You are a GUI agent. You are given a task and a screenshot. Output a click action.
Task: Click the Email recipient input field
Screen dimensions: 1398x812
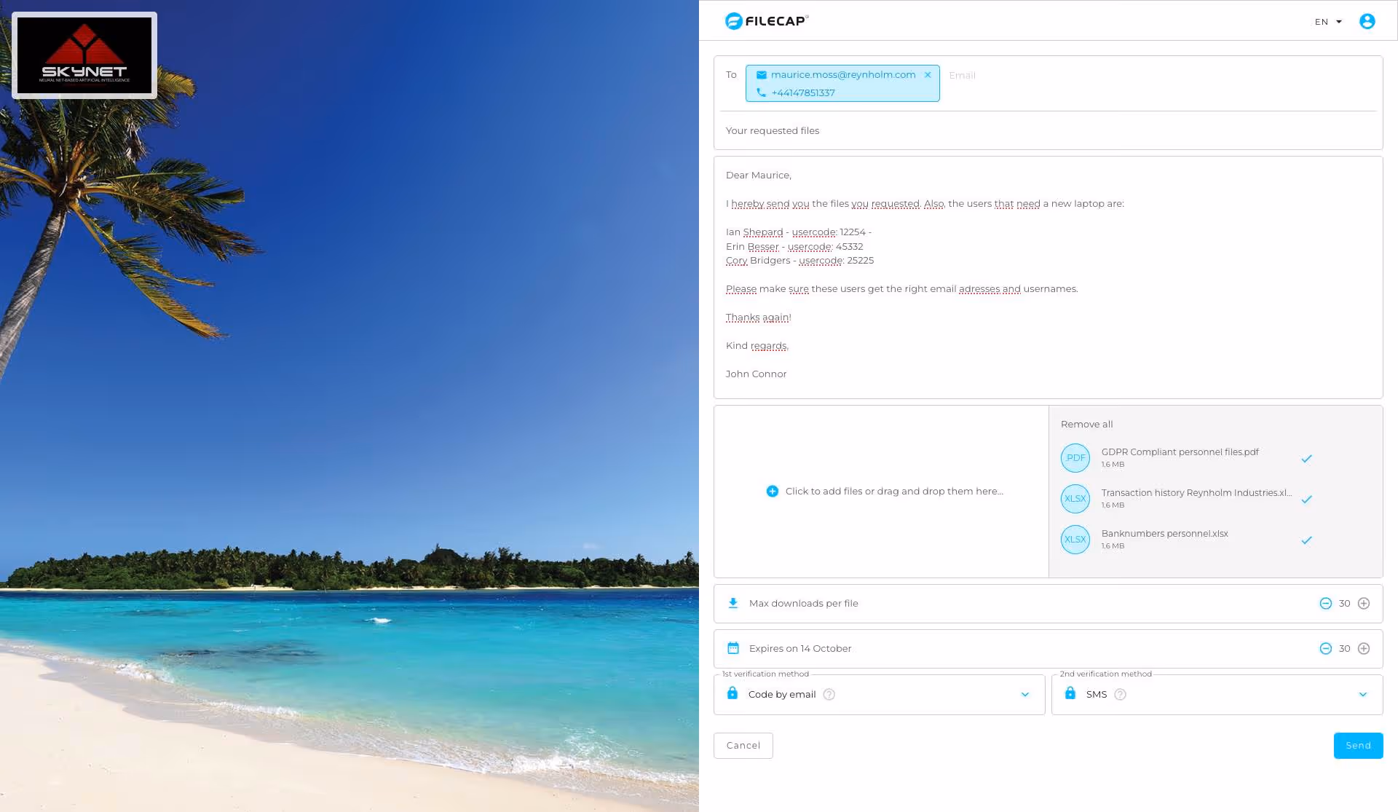coord(962,76)
